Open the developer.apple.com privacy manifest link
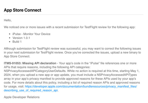 [x=81, y=87]
